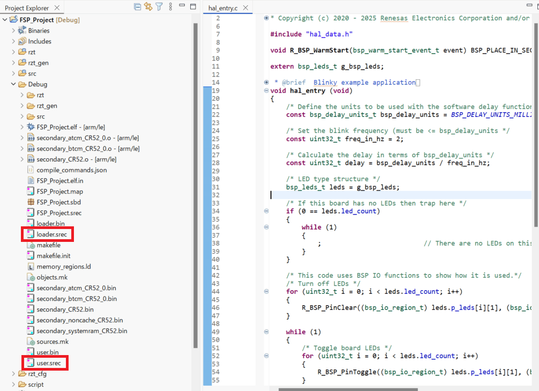The image size is (539, 391).
Task: Collapse the Debug folder in the tree
Action: click(x=14, y=84)
